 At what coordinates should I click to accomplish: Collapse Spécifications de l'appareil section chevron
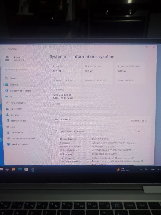pos(147,131)
